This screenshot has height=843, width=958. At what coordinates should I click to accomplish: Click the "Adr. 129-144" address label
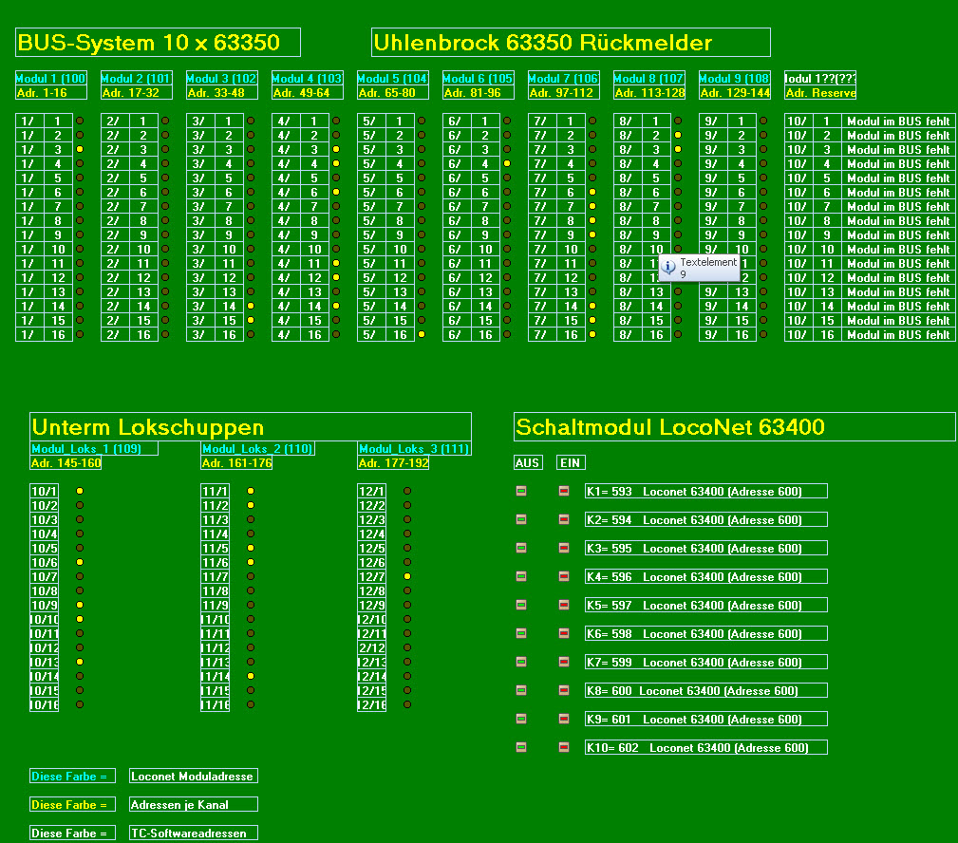click(x=734, y=92)
